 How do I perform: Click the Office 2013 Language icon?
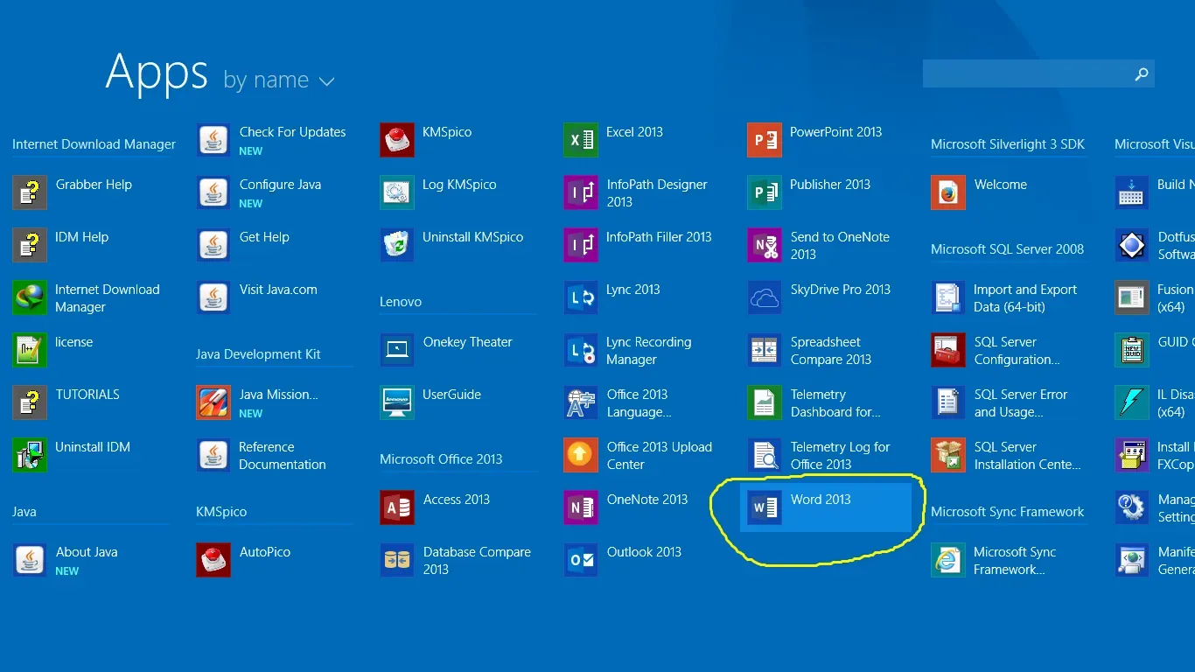[581, 402]
